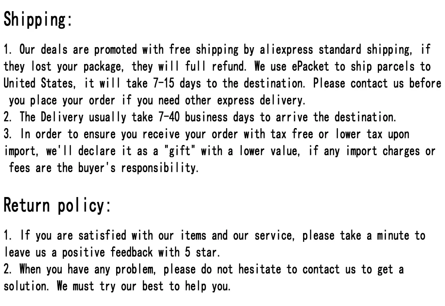Click the quoted word "gift"

tap(180, 151)
